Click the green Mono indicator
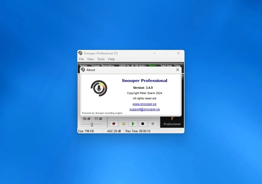This screenshot has height=184, width=262. (x=152, y=65)
